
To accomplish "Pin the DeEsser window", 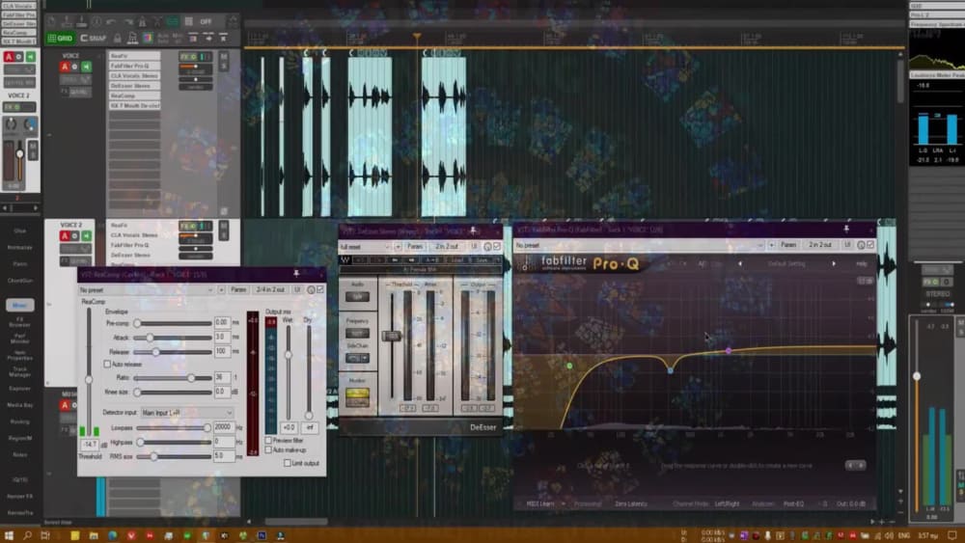I will (473, 231).
